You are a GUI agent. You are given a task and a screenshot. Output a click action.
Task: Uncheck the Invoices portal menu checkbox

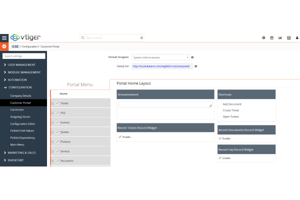[57, 122]
